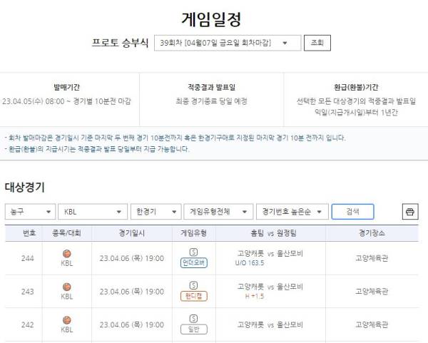
Task: Open the 39회차 round selection dropdown
Action: (x=228, y=43)
